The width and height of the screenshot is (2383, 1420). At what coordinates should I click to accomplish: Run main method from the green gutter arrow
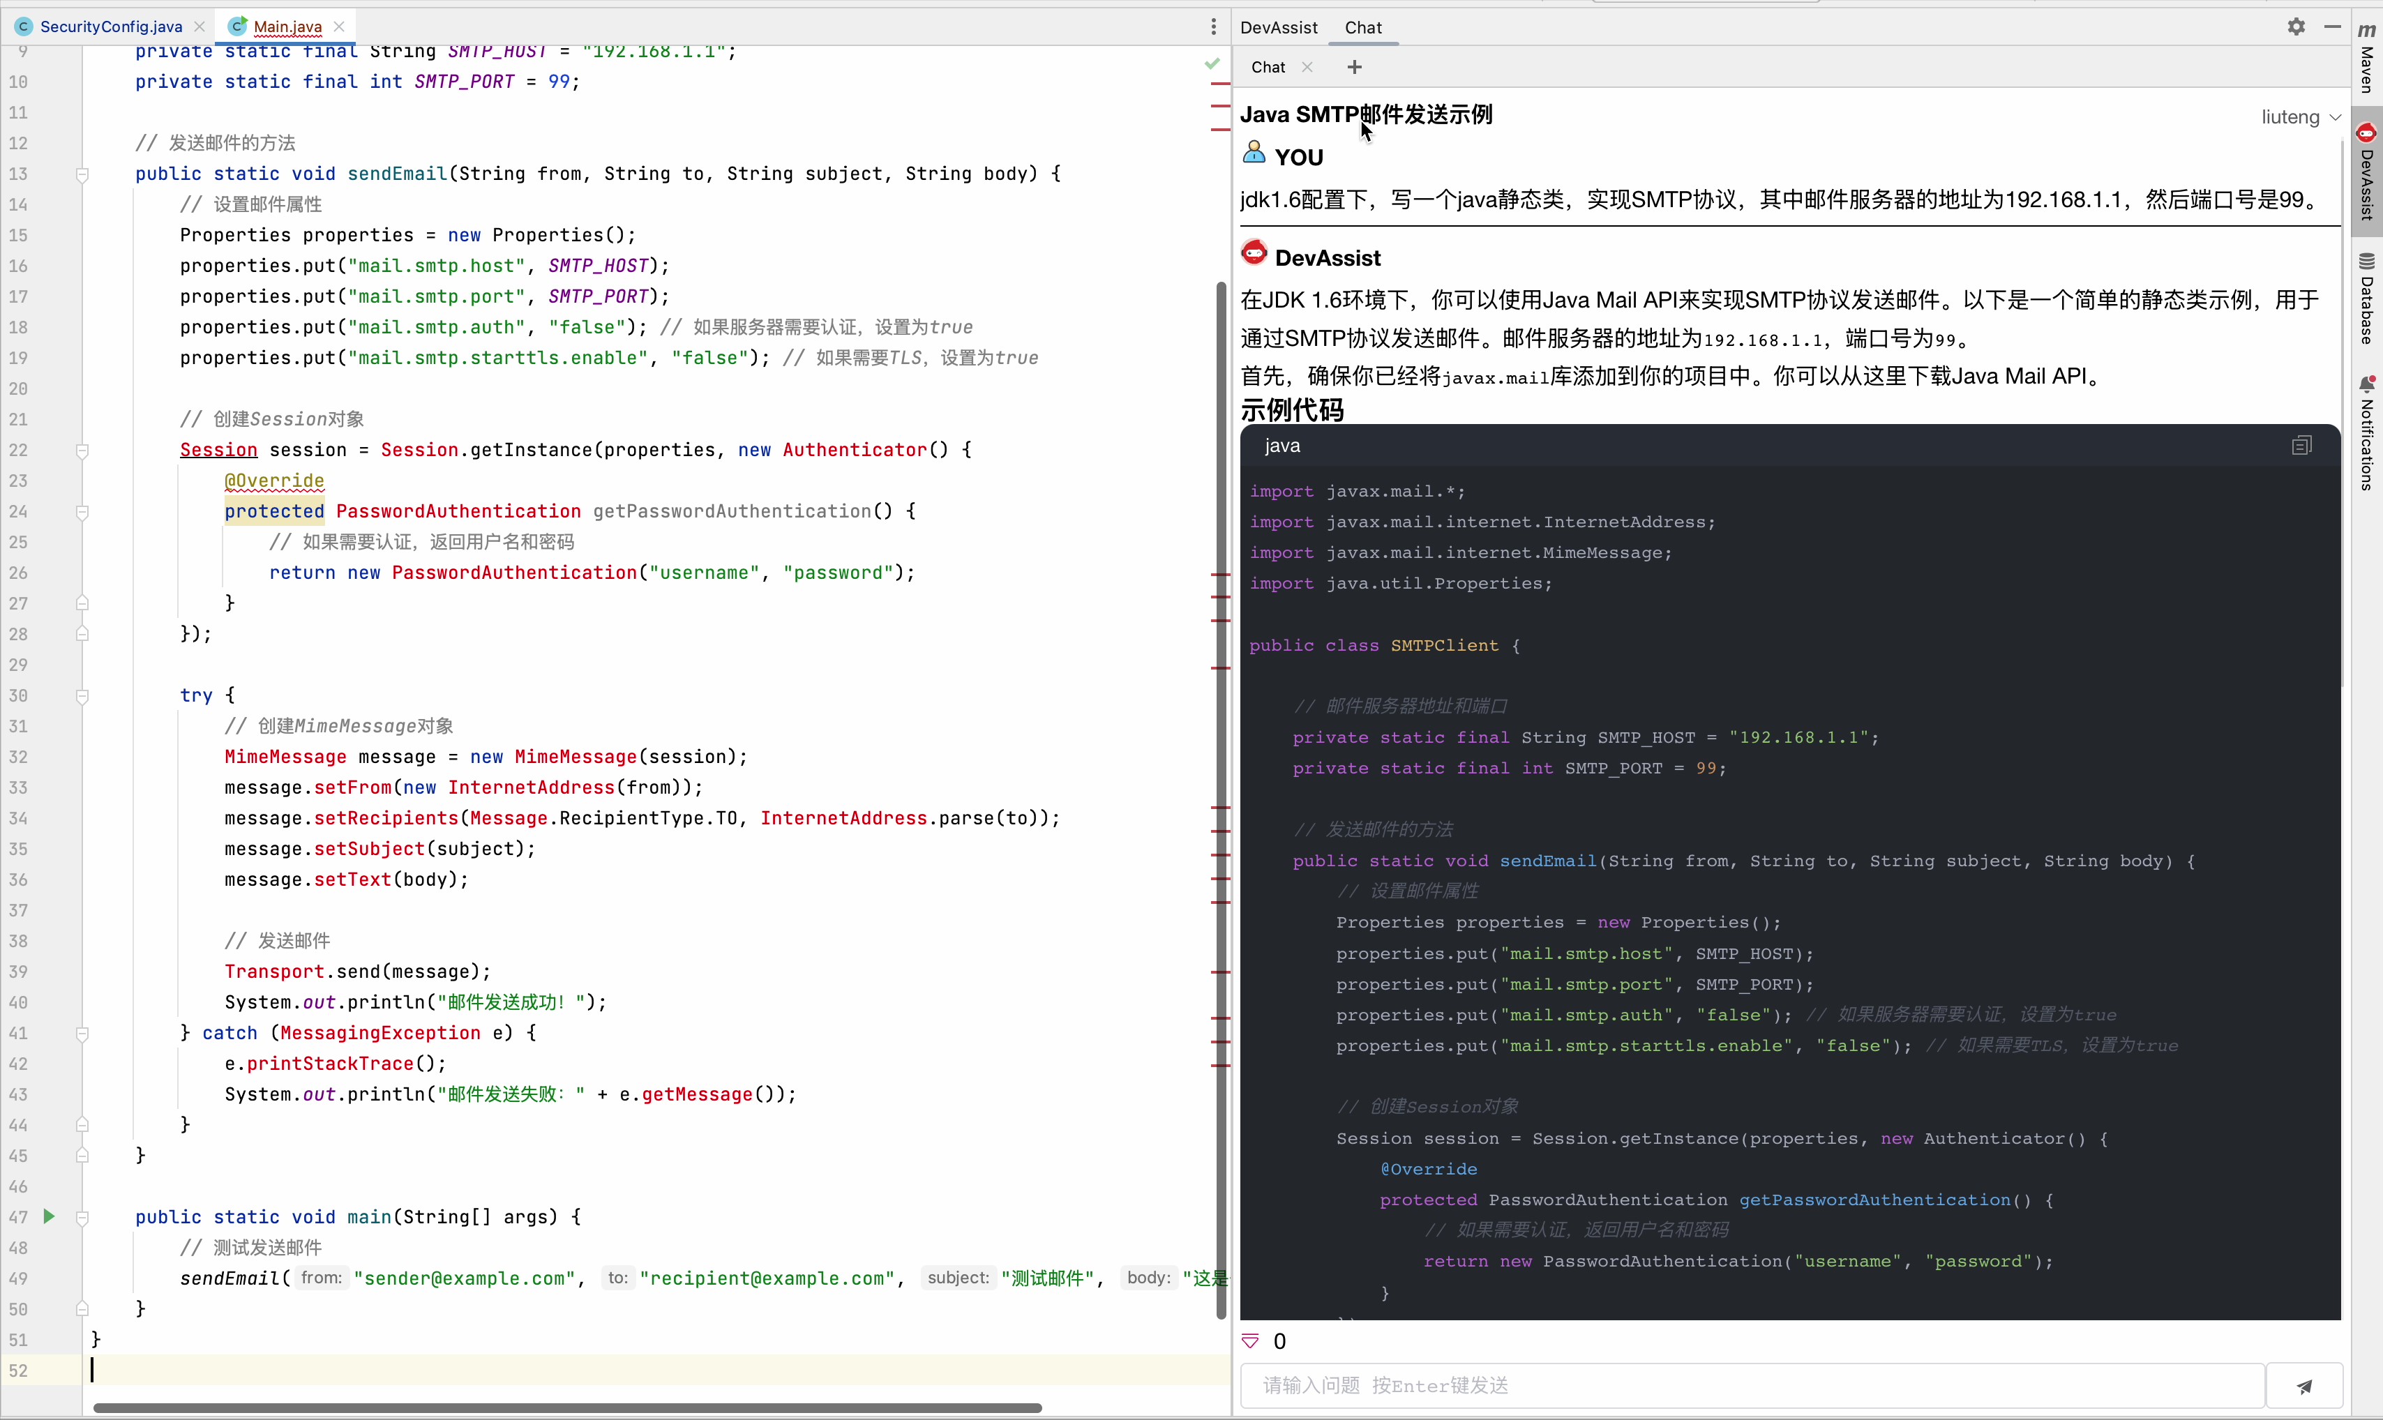click(x=49, y=1216)
